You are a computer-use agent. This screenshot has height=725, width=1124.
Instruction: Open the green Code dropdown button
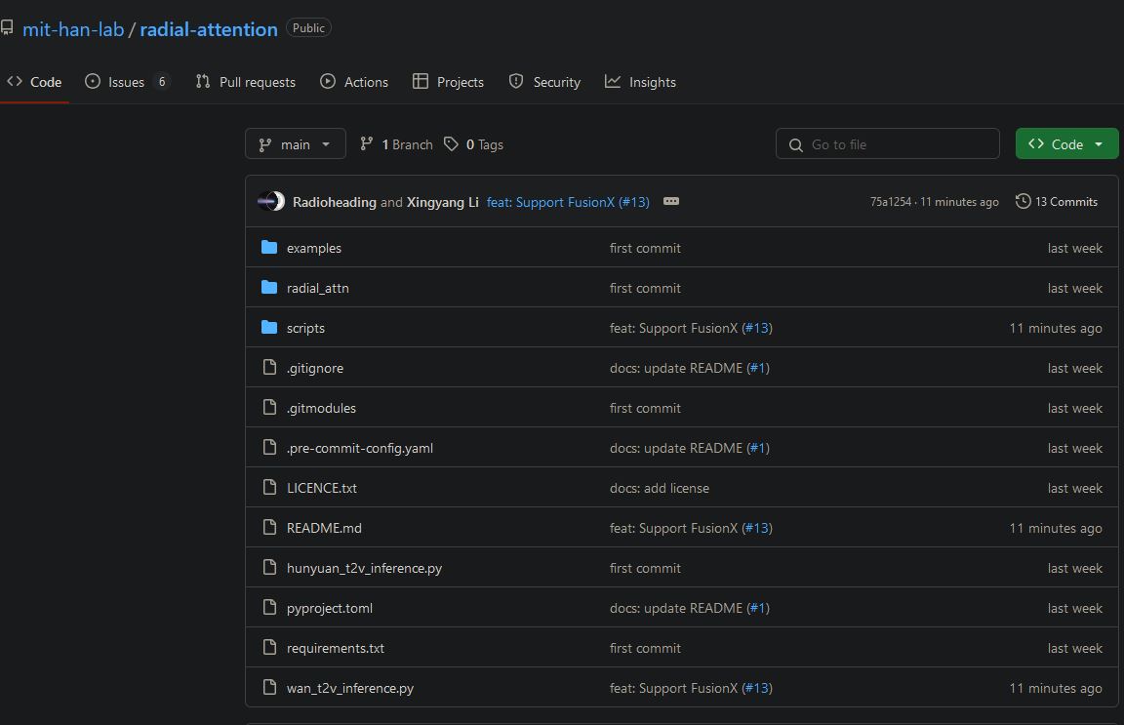point(1066,144)
